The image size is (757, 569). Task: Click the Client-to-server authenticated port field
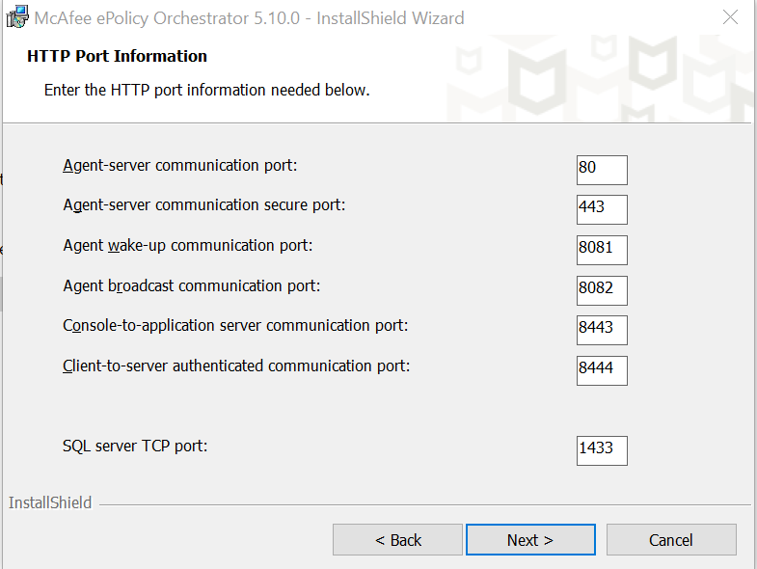pyautogui.click(x=602, y=370)
